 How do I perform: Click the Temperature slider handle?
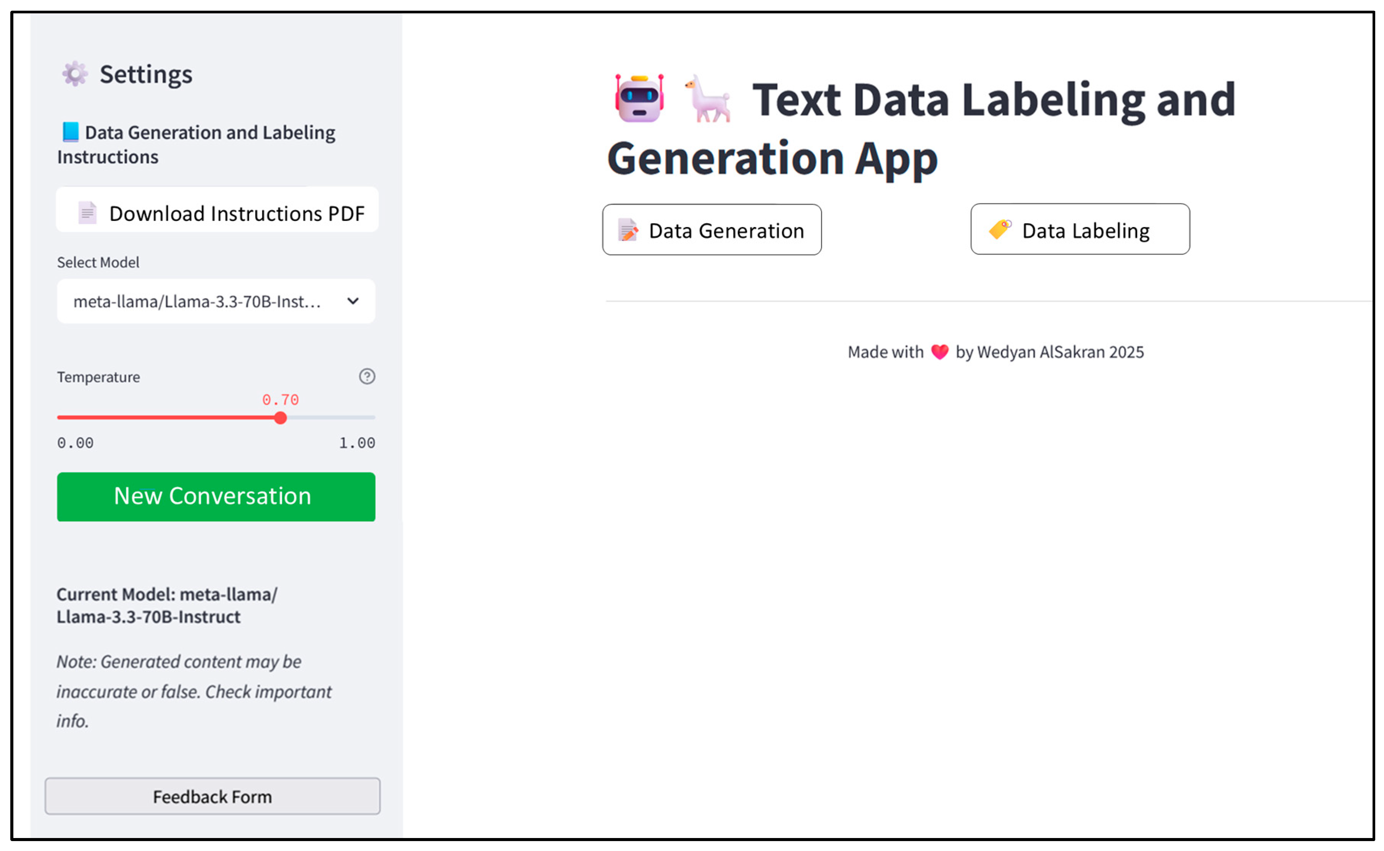point(280,417)
